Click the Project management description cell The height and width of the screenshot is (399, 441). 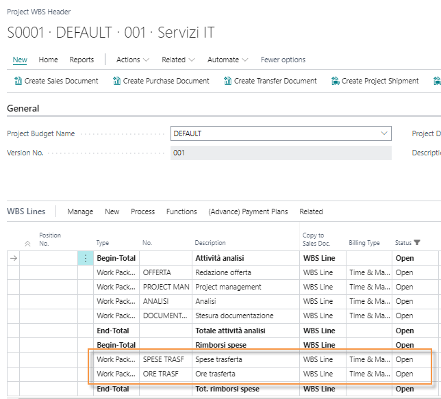246,287
